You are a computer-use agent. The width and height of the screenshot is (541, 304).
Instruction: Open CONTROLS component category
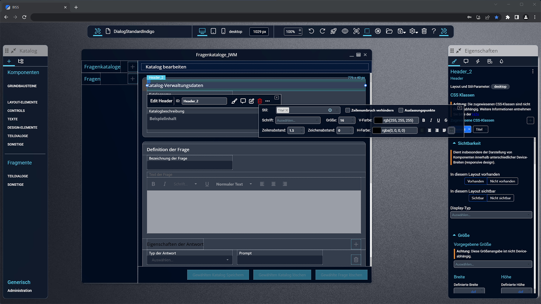(x=16, y=111)
